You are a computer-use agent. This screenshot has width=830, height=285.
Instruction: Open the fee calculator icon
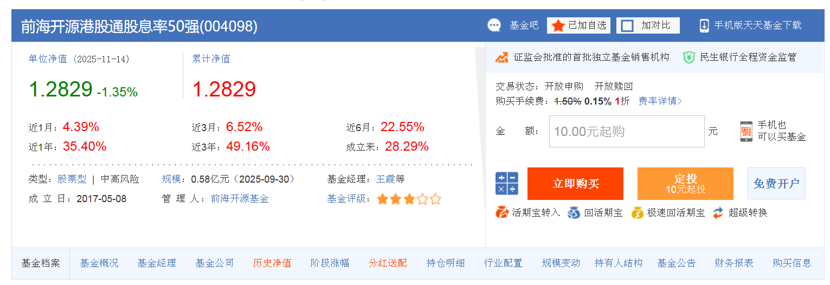point(506,183)
